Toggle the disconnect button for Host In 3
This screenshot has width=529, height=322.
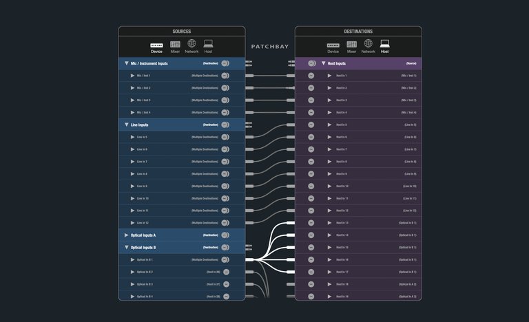pos(311,100)
